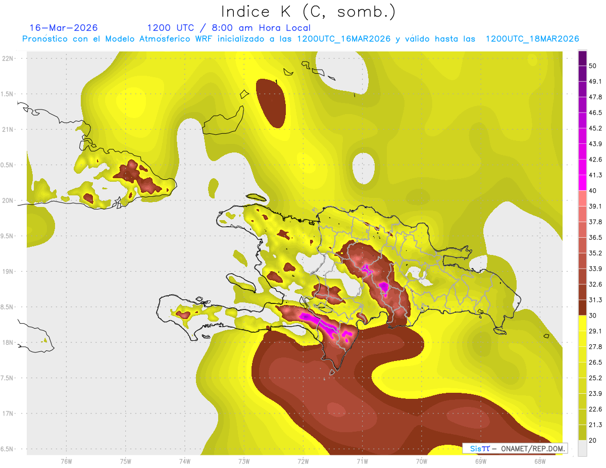Click '1200 UTC / 8:00 am Hora Local' text
Viewport: 606px width, 468px height.
pyautogui.click(x=229, y=28)
